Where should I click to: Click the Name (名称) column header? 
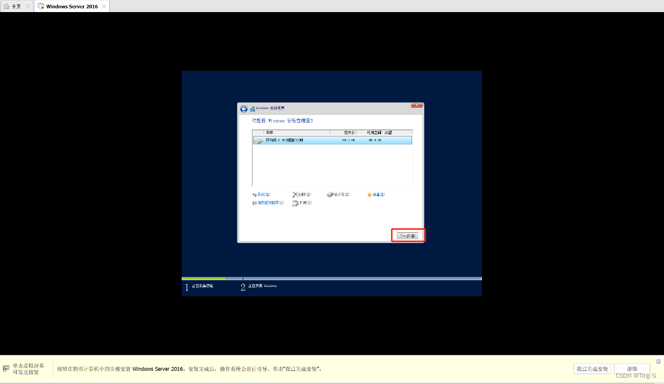coord(297,133)
